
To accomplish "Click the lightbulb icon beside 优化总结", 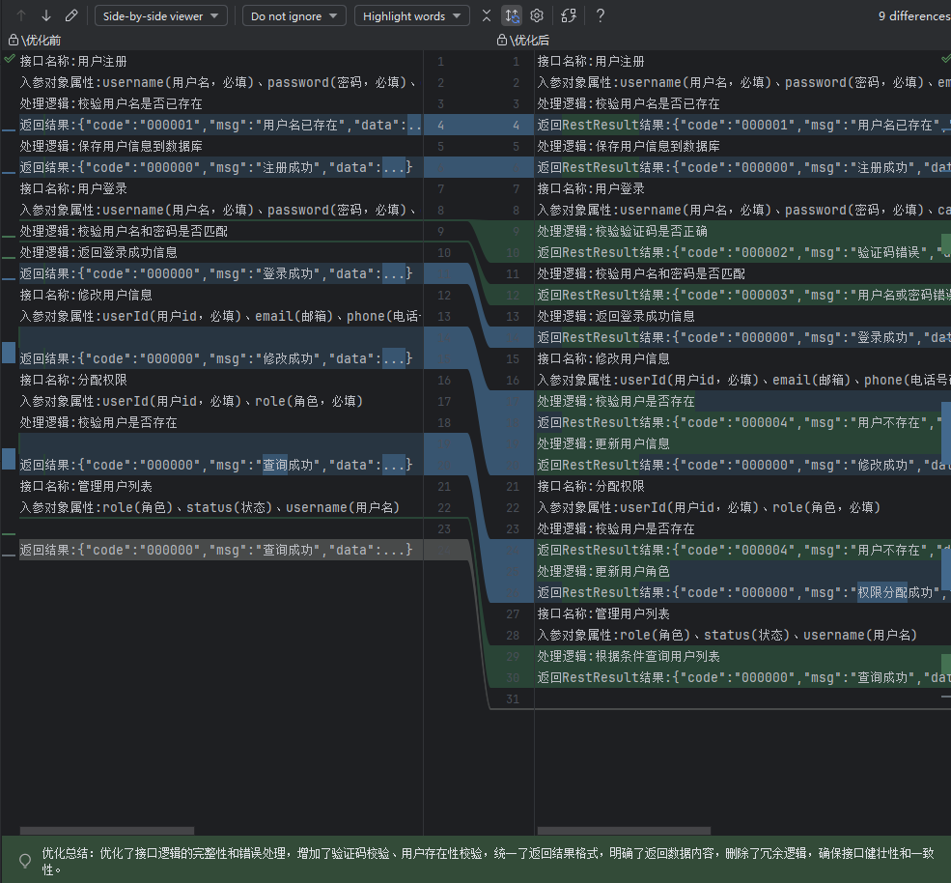I will (25, 860).
